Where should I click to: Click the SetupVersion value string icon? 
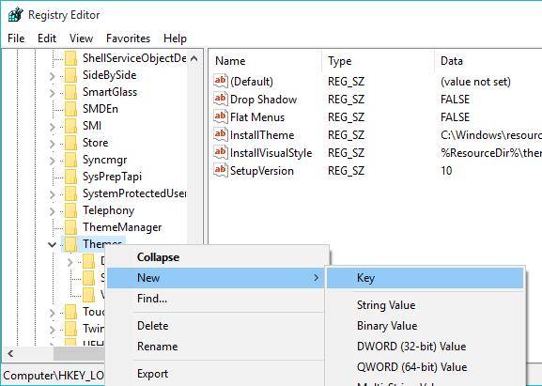[221, 170]
